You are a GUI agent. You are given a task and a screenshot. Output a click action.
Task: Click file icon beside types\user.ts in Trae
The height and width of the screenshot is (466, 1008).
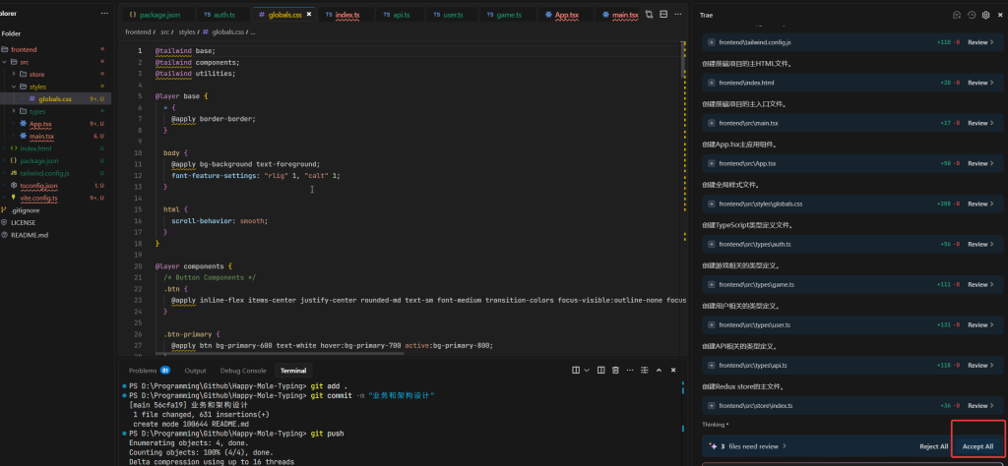pyautogui.click(x=711, y=324)
